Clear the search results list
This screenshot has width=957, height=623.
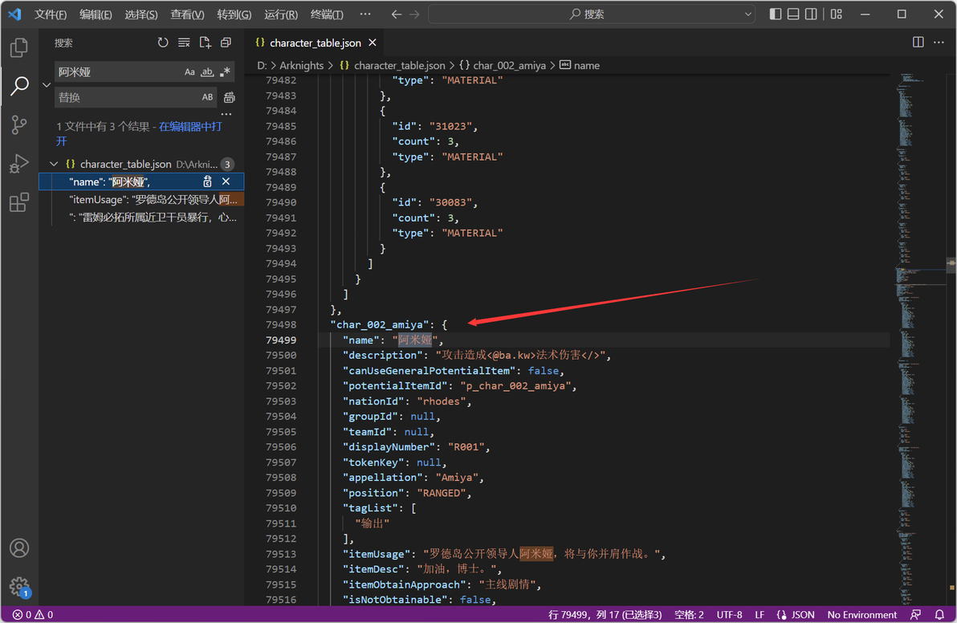(184, 43)
